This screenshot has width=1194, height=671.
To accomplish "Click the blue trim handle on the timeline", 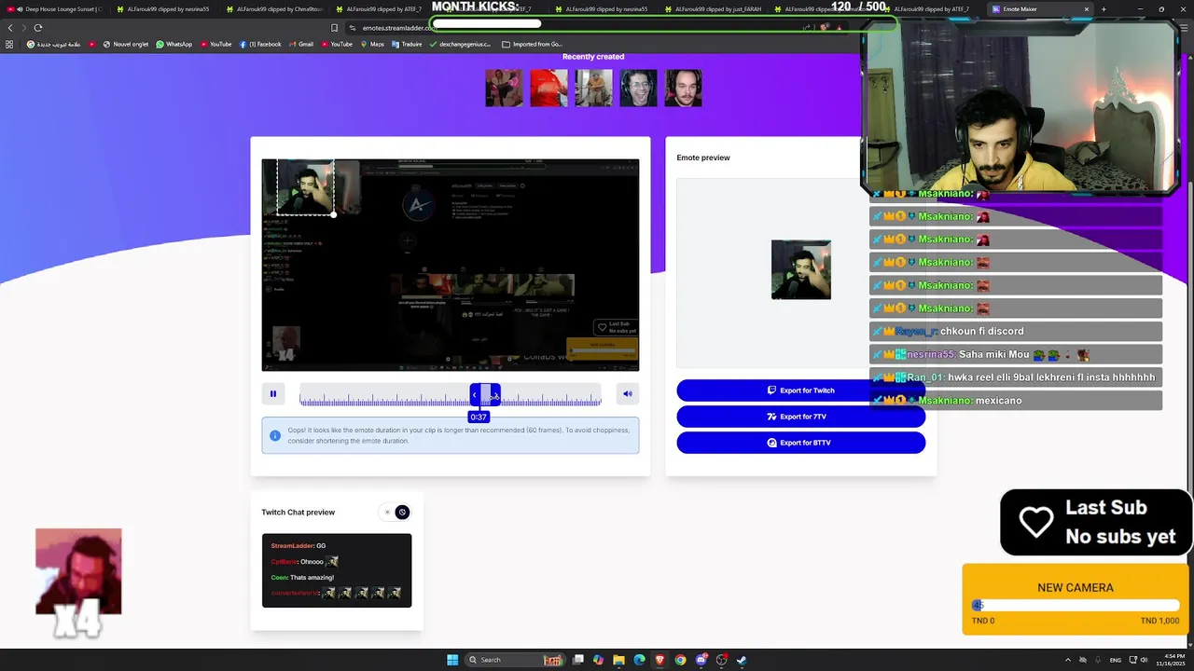I will [485, 394].
